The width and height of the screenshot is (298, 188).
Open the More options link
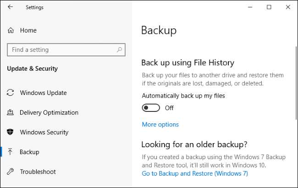pyautogui.click(x=160, y=124)
